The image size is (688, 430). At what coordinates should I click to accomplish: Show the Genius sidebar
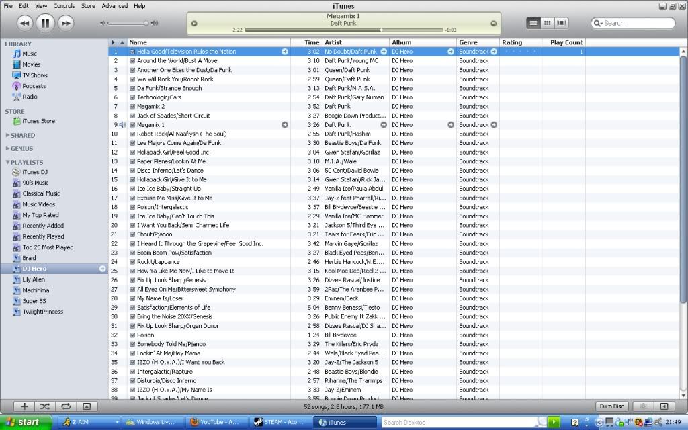tap(664, 406)
